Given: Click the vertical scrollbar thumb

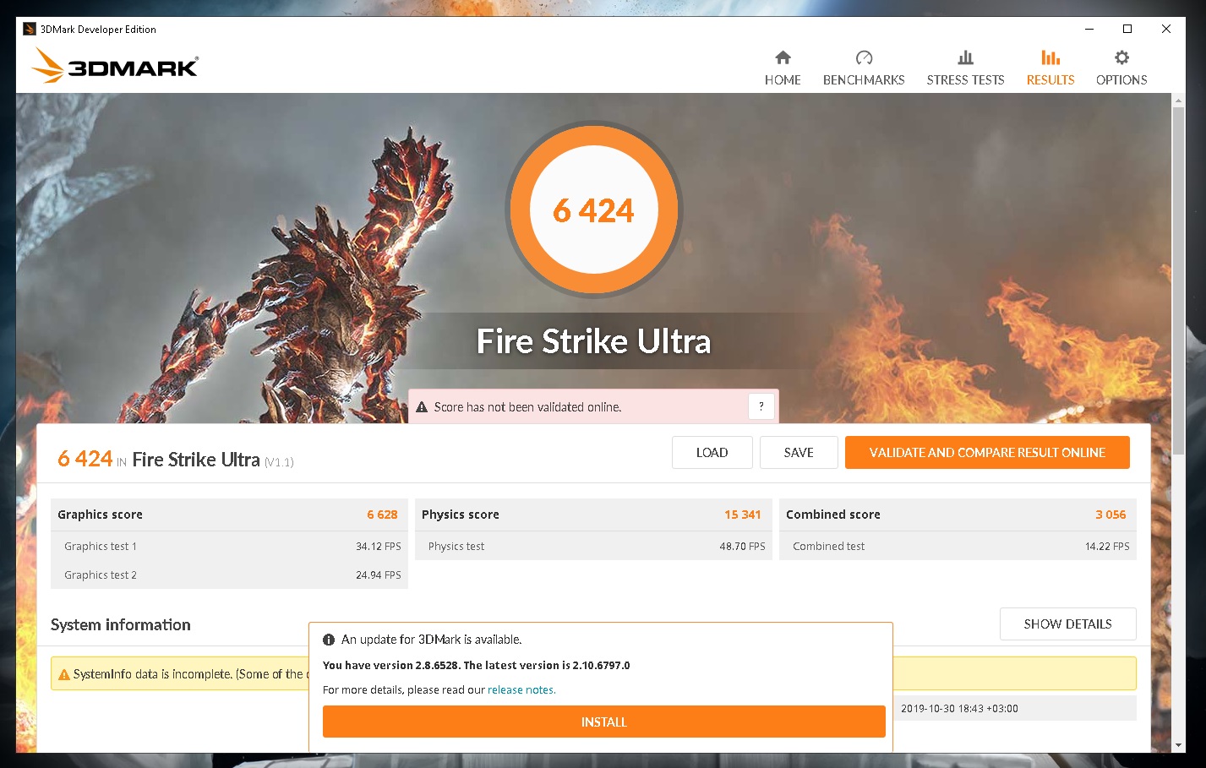Looking at the screenshot, I should click(1178, 281).
